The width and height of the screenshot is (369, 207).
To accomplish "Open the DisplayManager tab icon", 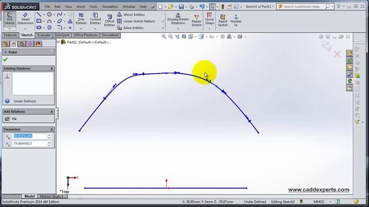I will pyautogui.click(x=38, y=44).
